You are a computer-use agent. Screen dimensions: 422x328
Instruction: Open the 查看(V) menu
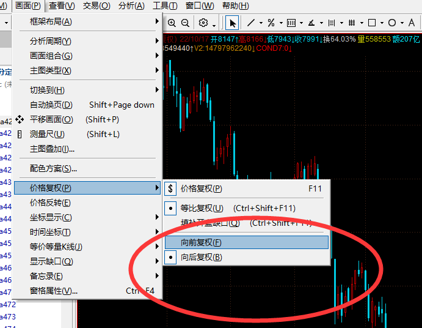click(x=62, y=6)
